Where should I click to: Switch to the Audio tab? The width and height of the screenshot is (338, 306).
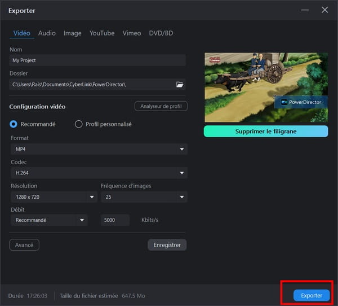coord(47,33)
